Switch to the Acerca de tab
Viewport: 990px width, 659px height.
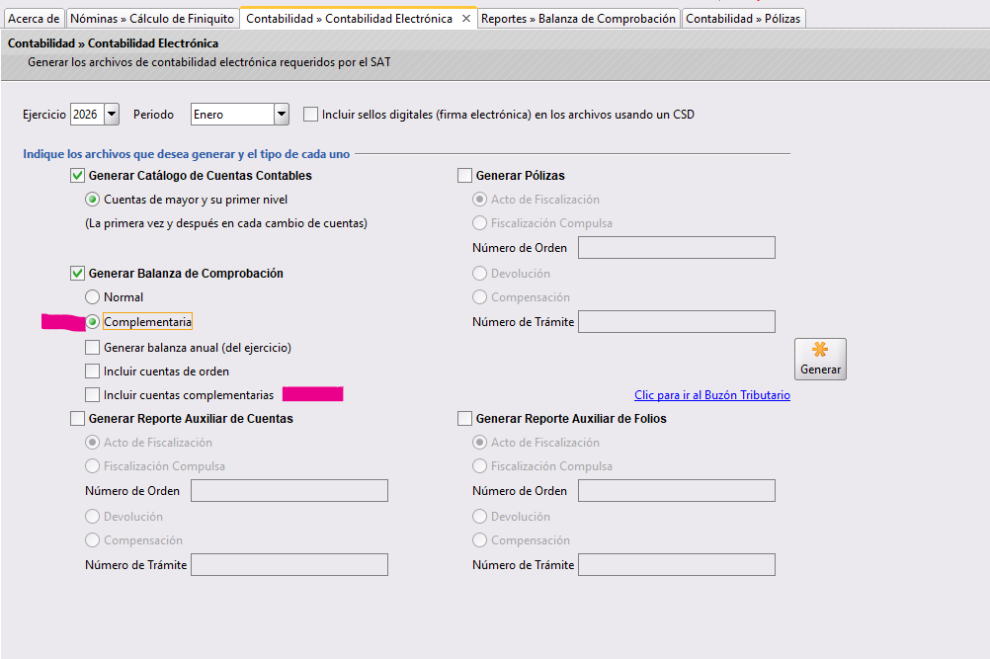(34, 19)
